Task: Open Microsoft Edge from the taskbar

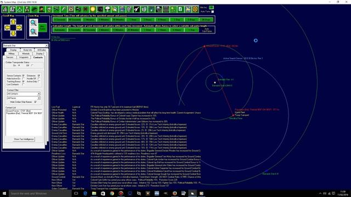Action: coord(85,193)
